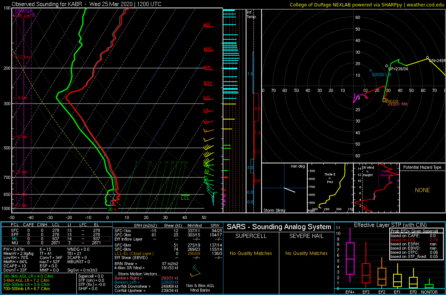
Task: Click the '9 km' height label
Action: point(22,98)
